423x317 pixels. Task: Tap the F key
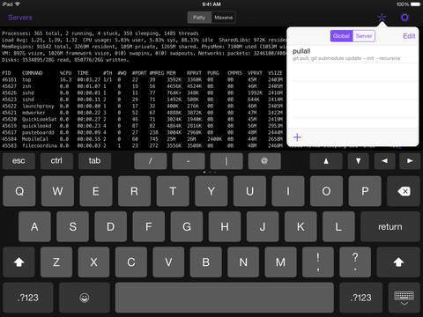tap(149, 226)
